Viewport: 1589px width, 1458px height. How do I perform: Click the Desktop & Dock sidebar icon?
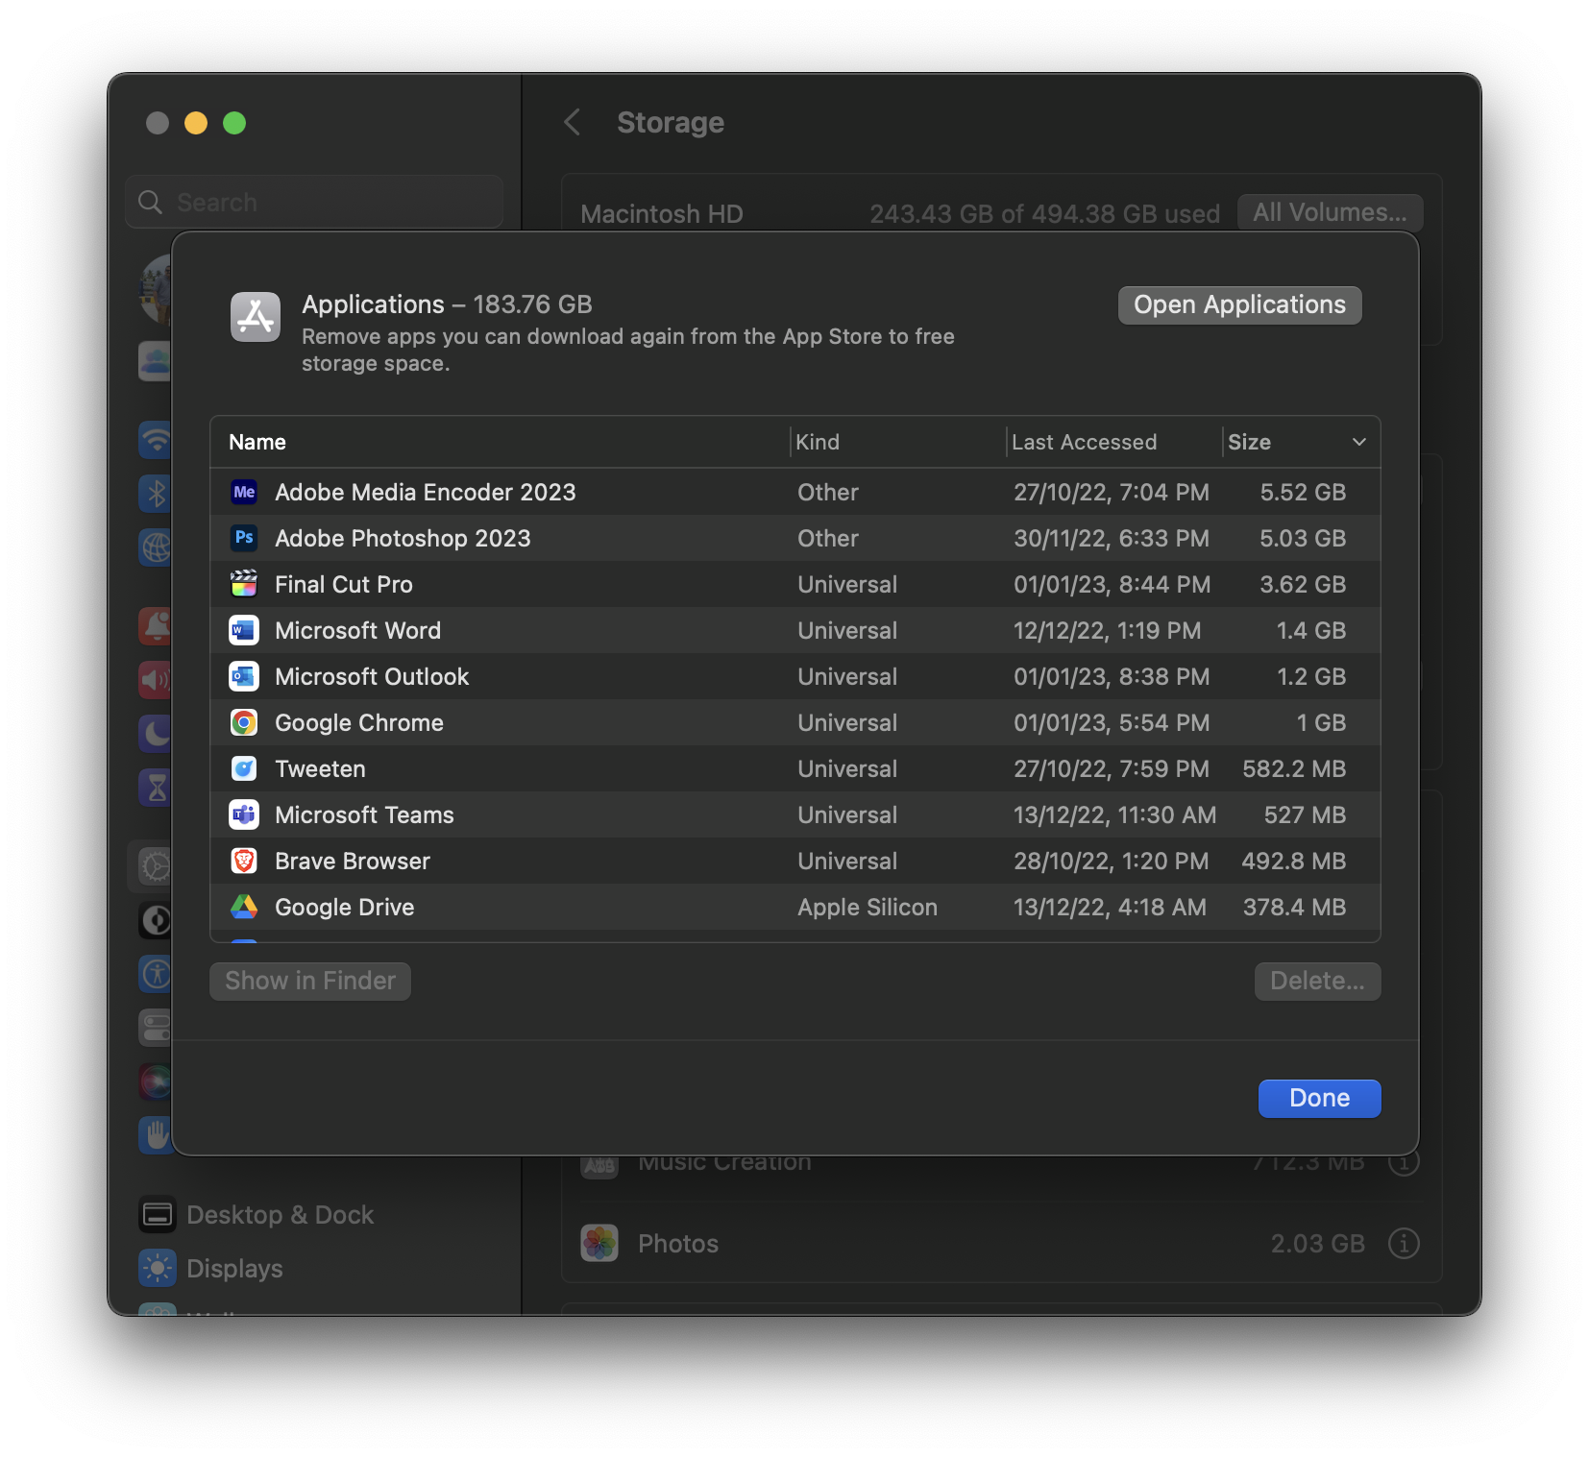coord(158,1215)
